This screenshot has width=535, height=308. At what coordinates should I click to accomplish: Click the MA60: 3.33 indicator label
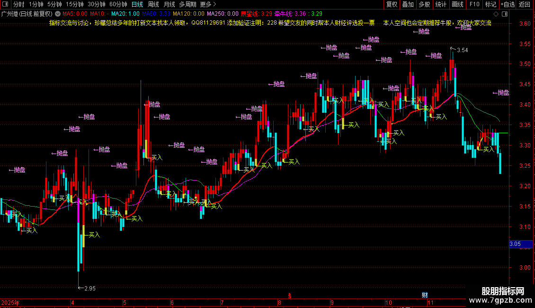(x=156, y=14)
